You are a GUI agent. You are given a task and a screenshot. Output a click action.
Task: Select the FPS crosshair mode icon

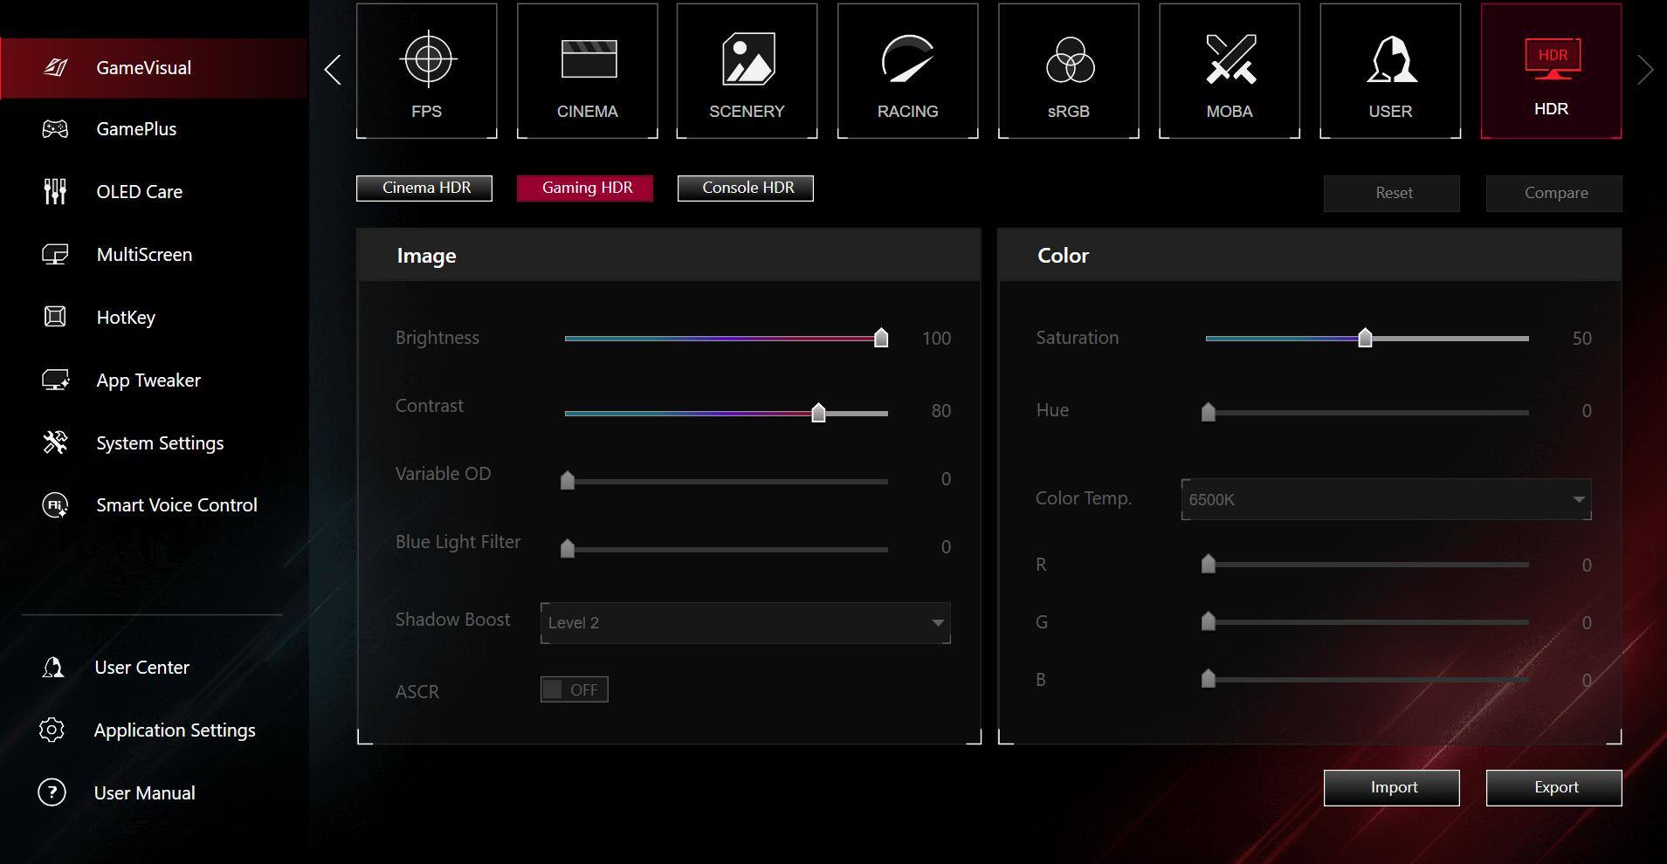pos(427,71)
